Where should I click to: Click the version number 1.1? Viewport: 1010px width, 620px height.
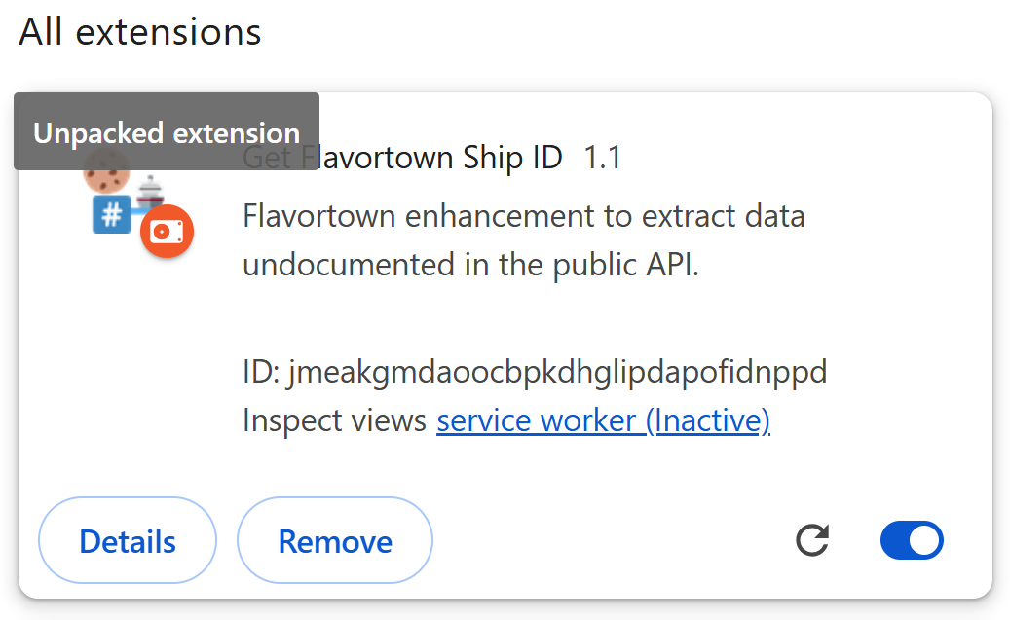pyautogui.click(x=602, y=158)
